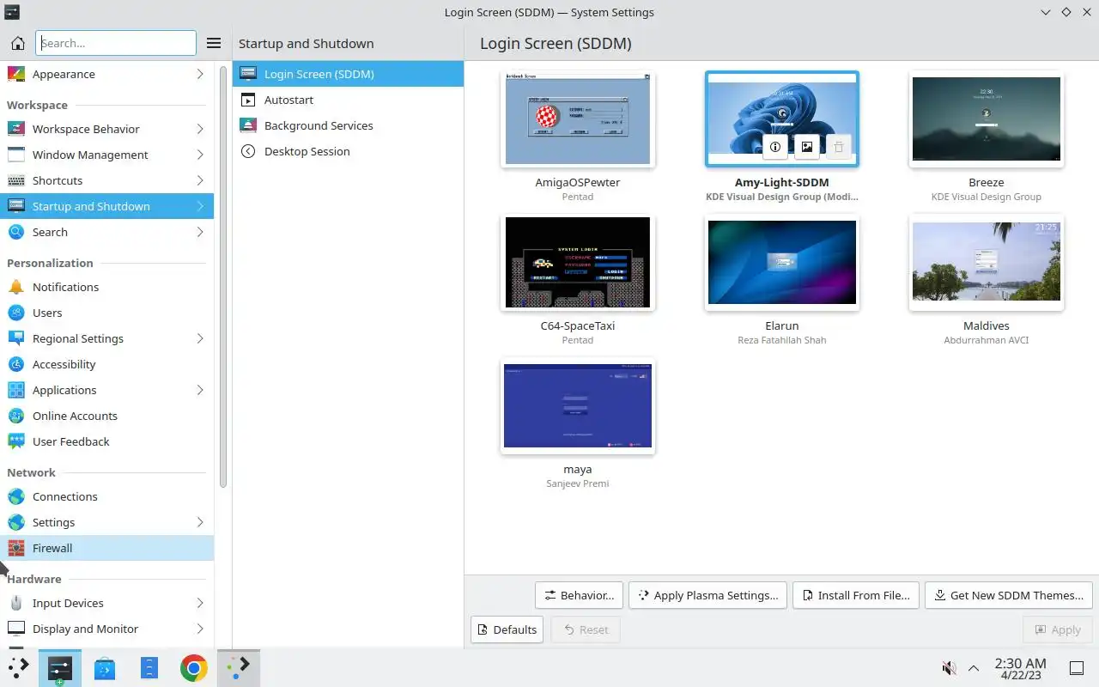1099x687 pixels.
Task: Click the Regional Settings icon
Action: [16, 338]
